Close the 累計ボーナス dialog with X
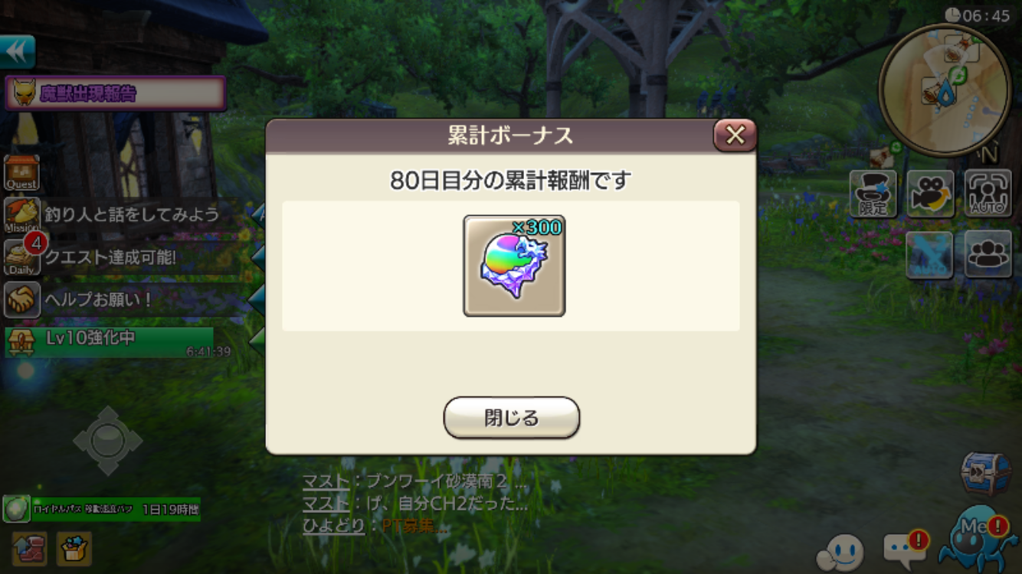1022x574 pixels. click(735, 135)
